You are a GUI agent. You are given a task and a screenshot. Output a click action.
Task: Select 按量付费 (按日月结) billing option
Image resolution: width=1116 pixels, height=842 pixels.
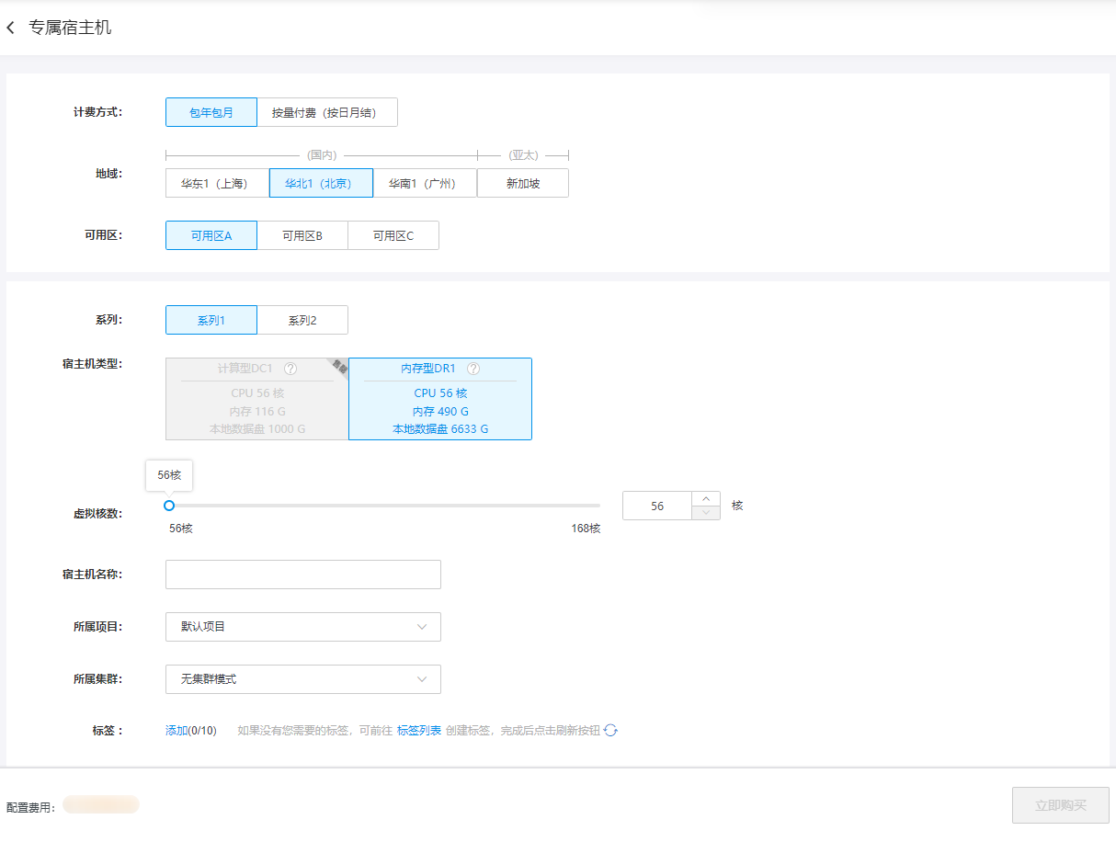(327, 113)
